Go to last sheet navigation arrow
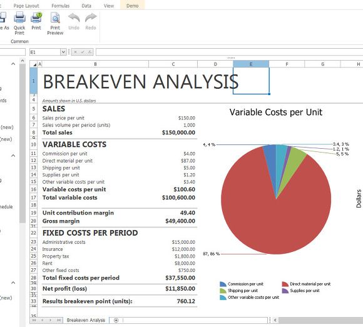The image size is (363, 327). (x=59, y=320)
